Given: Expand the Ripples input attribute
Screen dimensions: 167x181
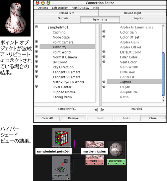Looking at the screenshot, I should click(x=104, y=81).
